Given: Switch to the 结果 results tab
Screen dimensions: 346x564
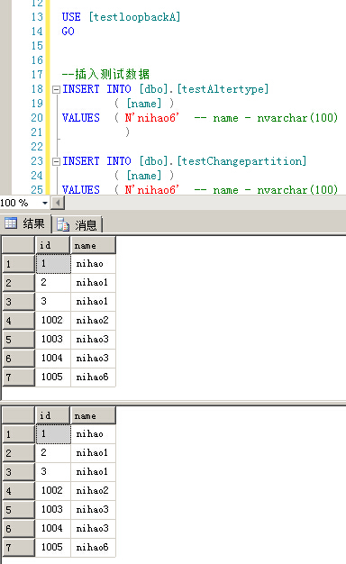Looking at the screenshot, I should [25, 223].
